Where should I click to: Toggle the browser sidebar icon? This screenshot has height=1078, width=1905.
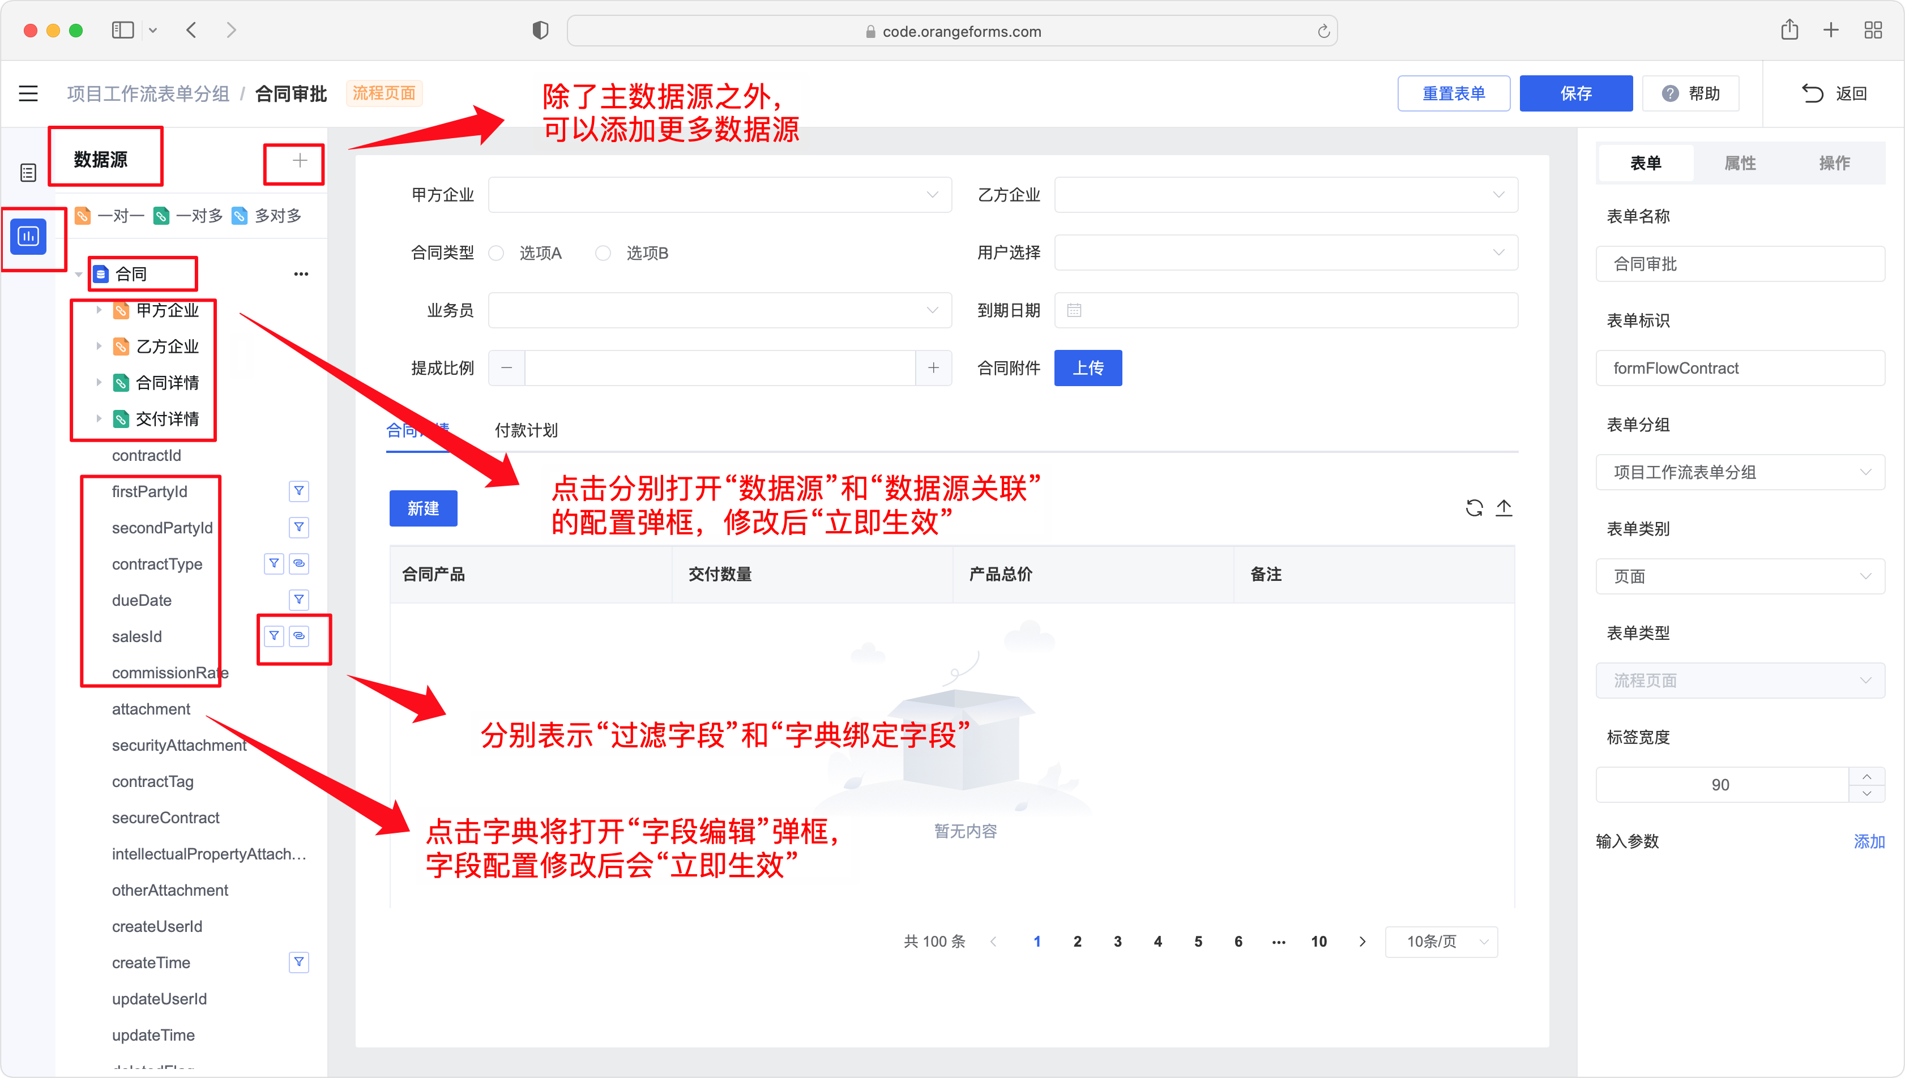123,31
